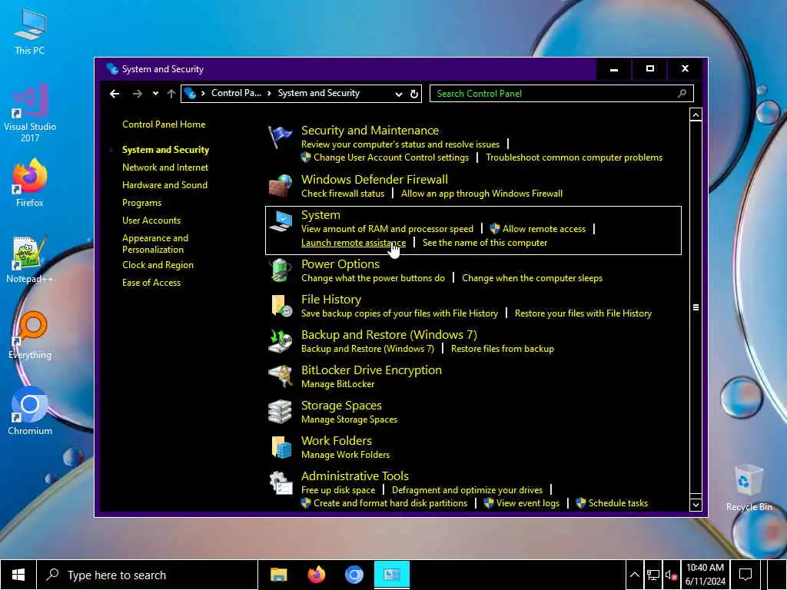This screenshot has width=787, height=590.
Task: Click the System computer monitor icon
Action: pos(280,222)
